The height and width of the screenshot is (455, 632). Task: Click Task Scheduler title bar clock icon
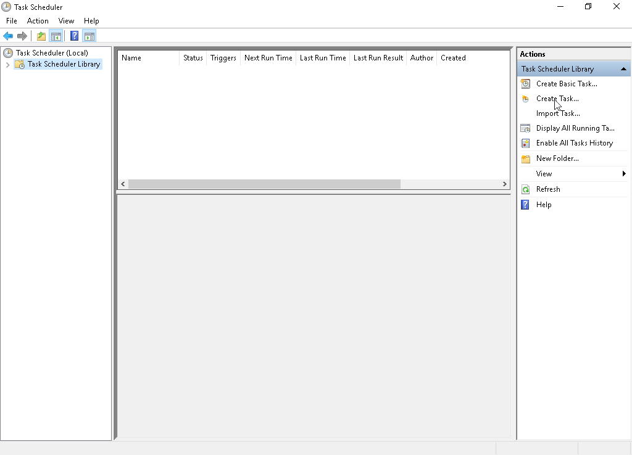click(6, 7)
